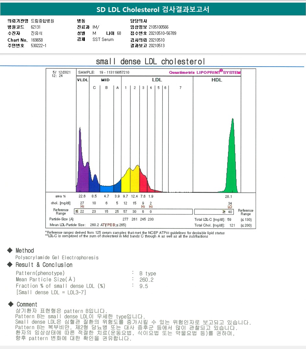Click the SD LDL Cholesterol 검사결과보고서 title
The width and height of the screenshot is (306, 349).
[x=153, y=9]
